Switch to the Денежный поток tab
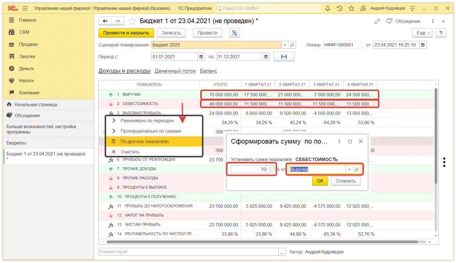Image resolution: width=456 pixels, height=263 pixels. pyautogui.click(x=175, y=71)
